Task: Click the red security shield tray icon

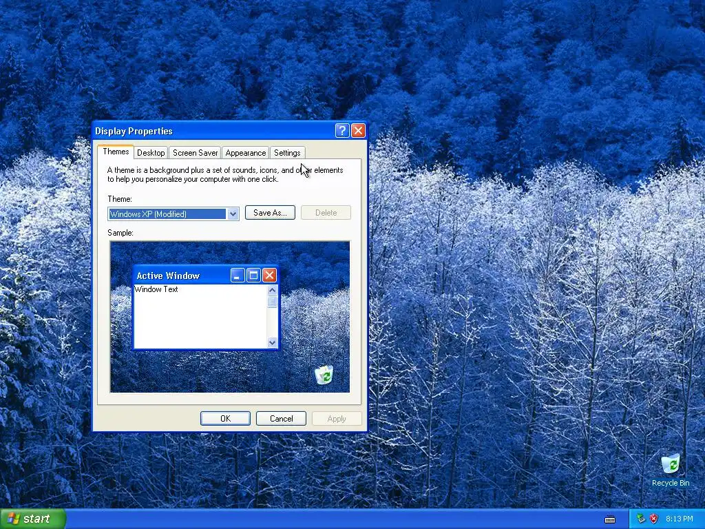Action: coord(654,519)
